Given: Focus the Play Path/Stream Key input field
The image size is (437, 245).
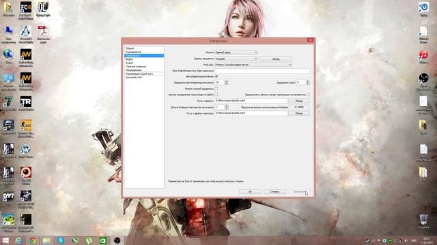Looking at the screenshot, I should [x=262, y=71].
